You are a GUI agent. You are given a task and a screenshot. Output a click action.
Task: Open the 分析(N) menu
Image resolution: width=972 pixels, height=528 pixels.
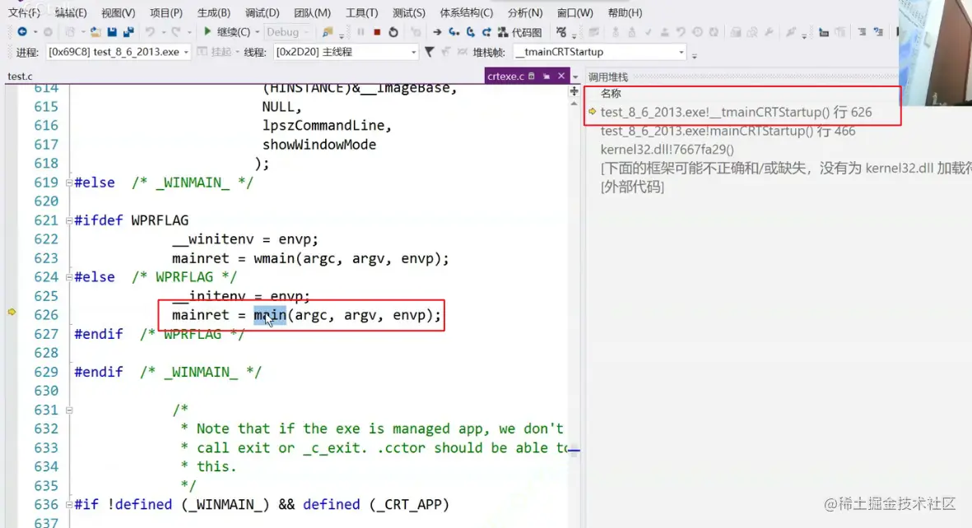click(x=525, y=12)
